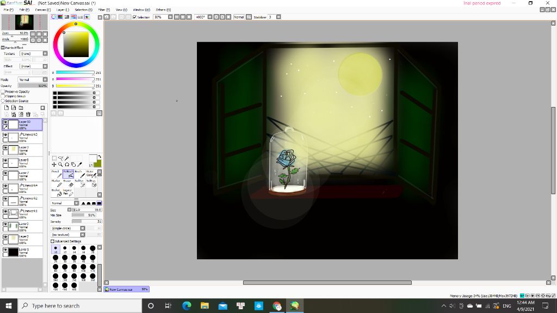Expand the Advanced Settings section

click(53, 241)
